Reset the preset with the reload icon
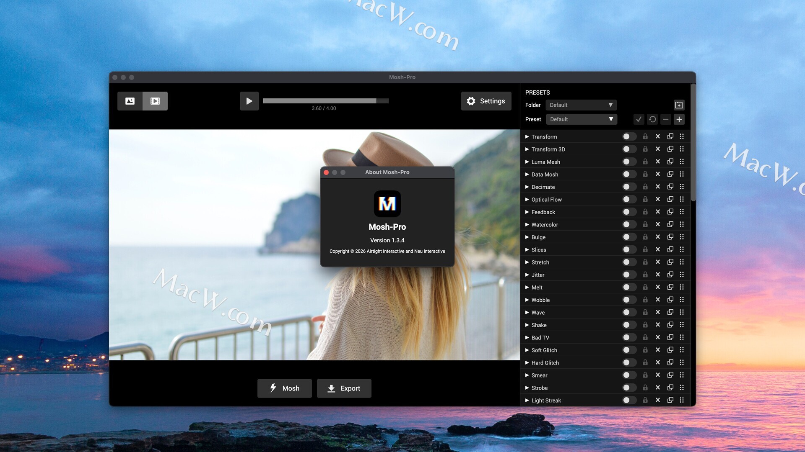This screenshot has width=805, height=452. pos(652,119)
